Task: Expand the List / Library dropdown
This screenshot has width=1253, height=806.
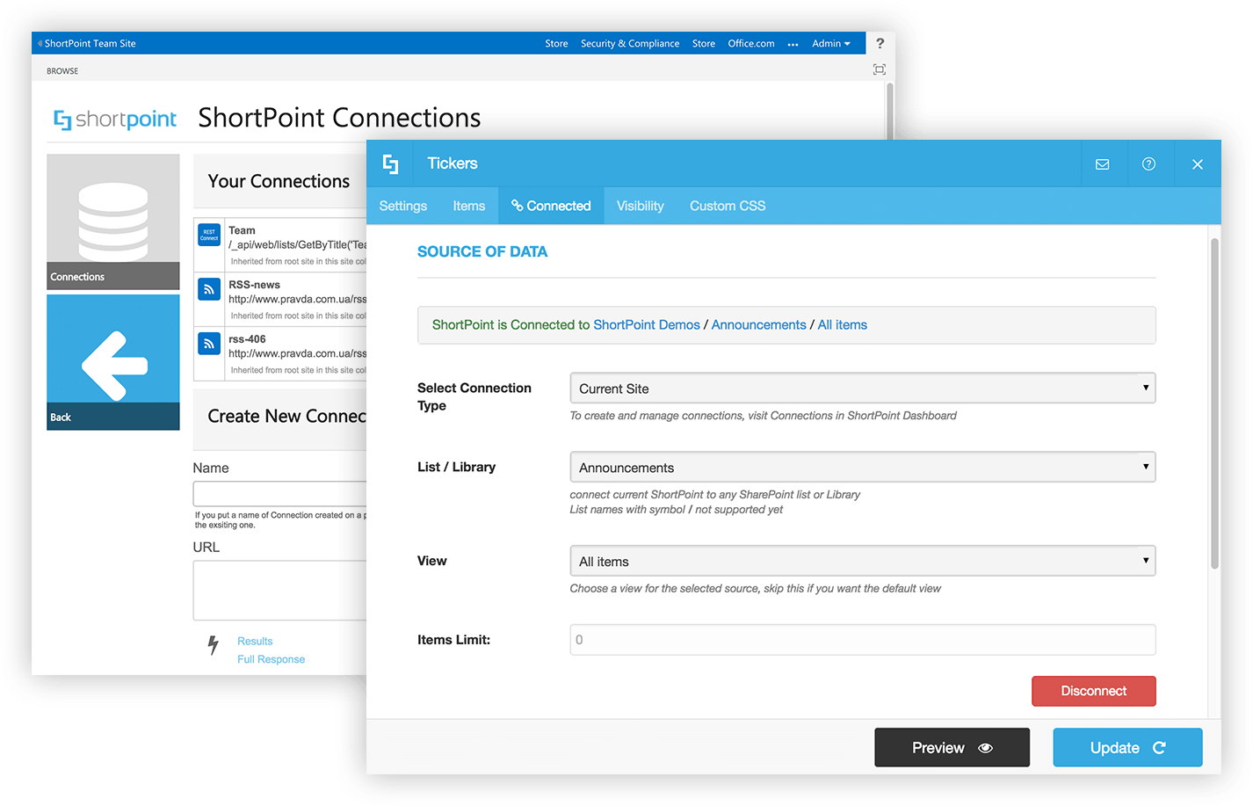Action: tap(863, 468)
